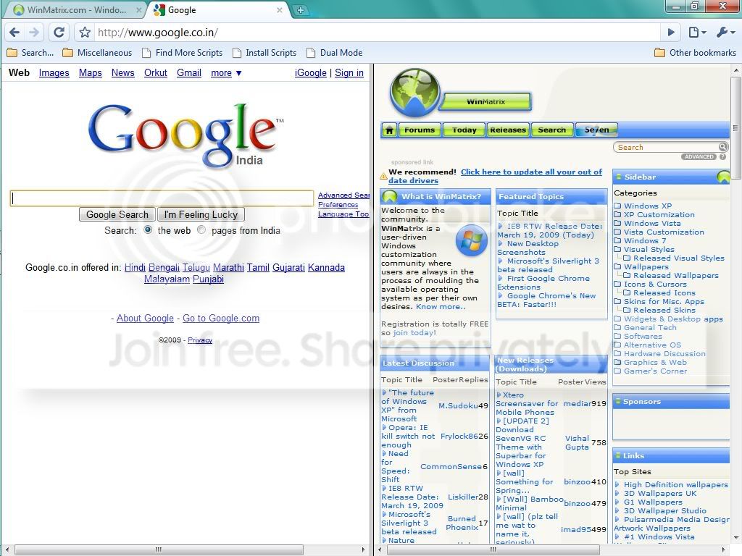Open Released Wallpapers subfolder

(671, 276)
